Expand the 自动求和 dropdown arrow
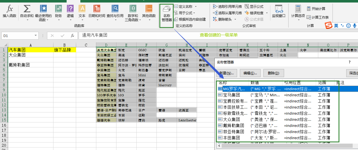The image size is (358, 150). [27, 20]
